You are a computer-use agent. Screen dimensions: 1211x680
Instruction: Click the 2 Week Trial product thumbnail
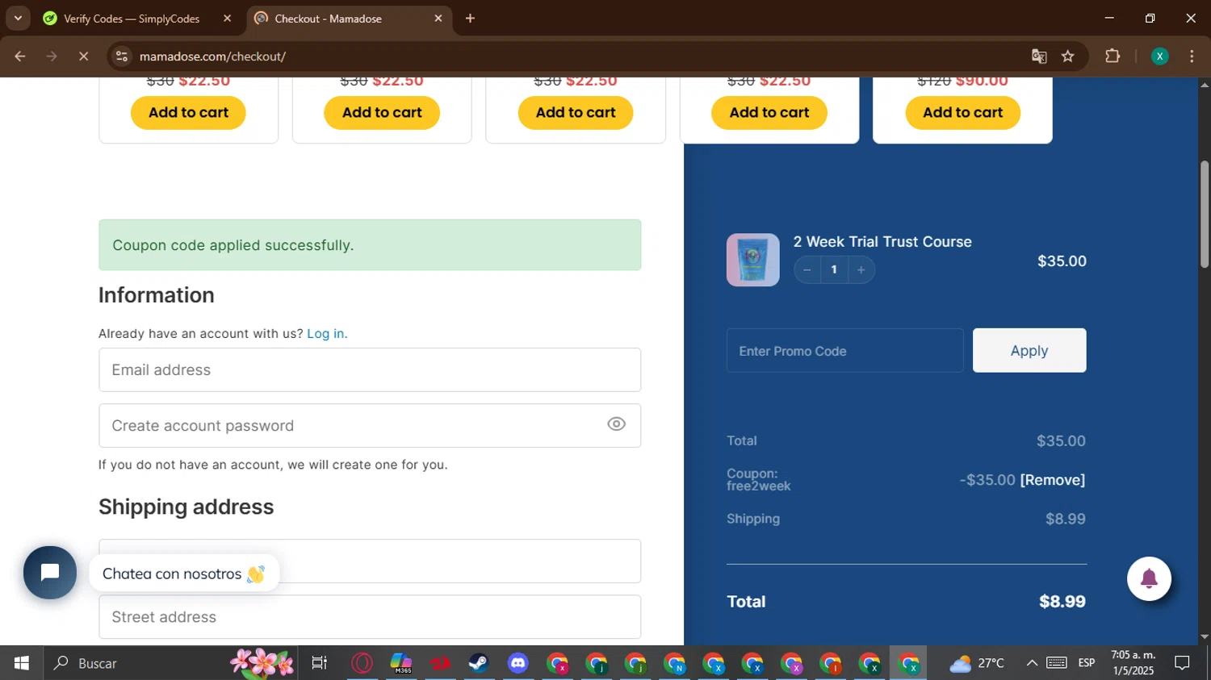tap(752, 260)
